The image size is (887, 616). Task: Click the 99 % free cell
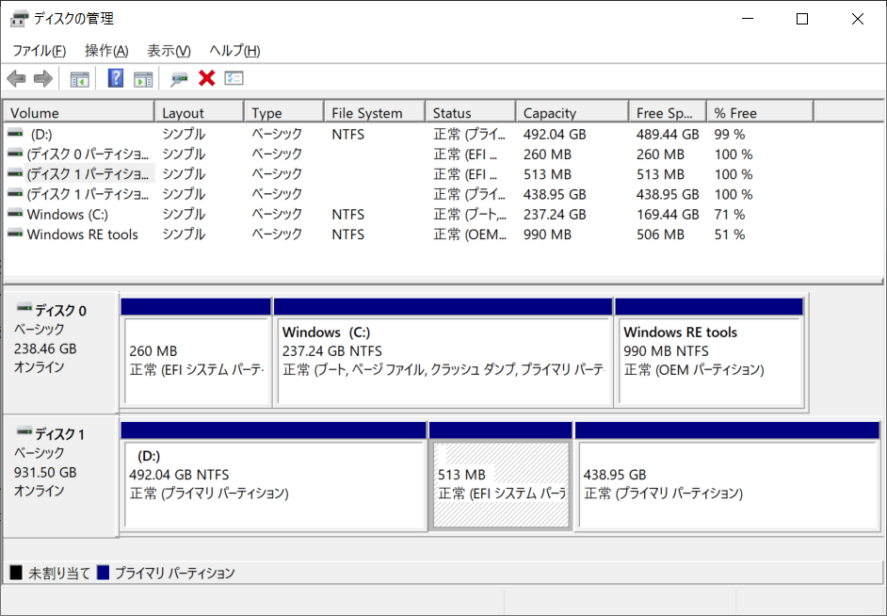pos(730,134)
